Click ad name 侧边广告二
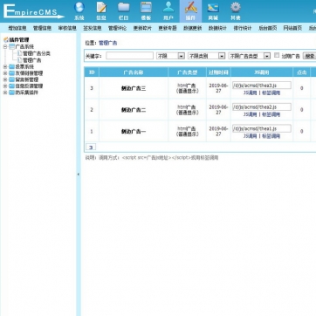 [x=134, y=110]
